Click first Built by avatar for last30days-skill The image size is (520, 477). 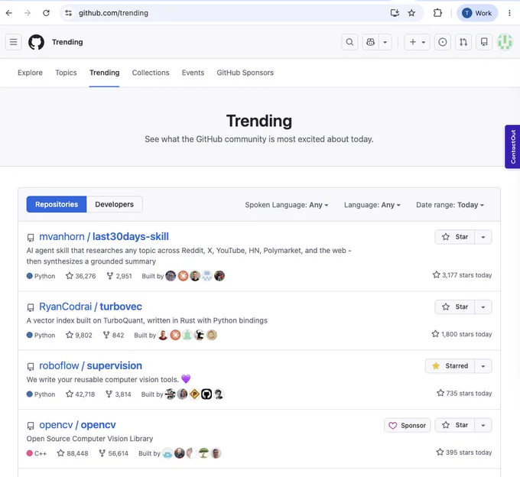coord(171,276)
